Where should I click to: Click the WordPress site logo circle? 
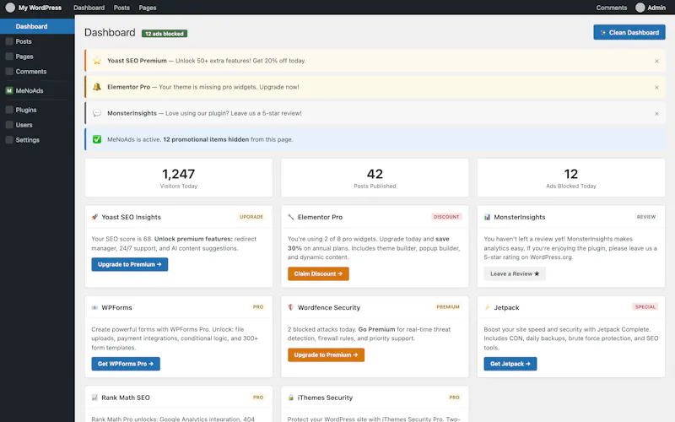(x=10, y=8)
